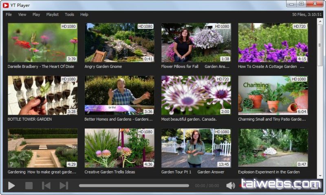
Task: Open the File menu
Action: click(x=9, y=14)
